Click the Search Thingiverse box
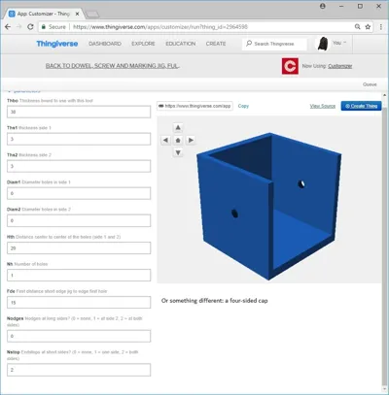The image size is (389, 395). point(274,44)
